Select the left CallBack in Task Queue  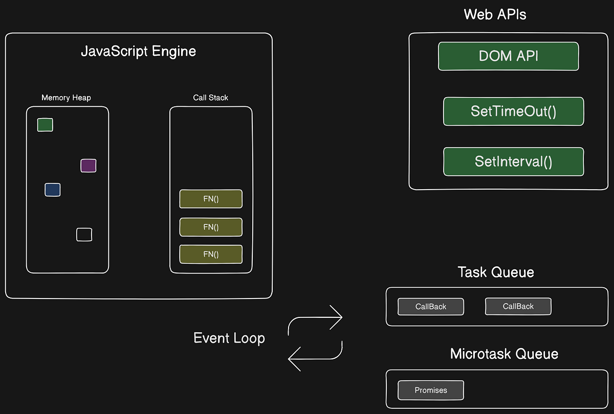(x=430, y=306)
